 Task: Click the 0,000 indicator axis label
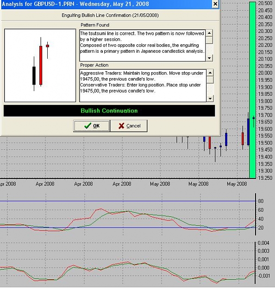[263, 268]
